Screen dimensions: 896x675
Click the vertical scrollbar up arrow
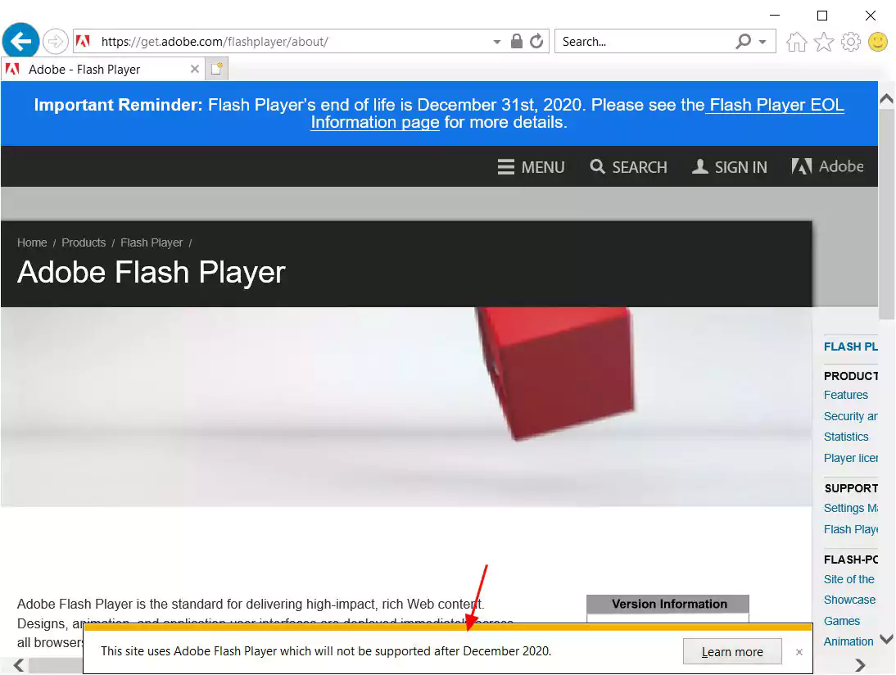click(x=886, y=98)
